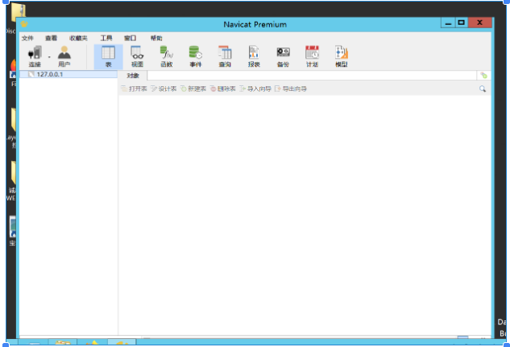510x347 pixels.
Task: Open the 报表 reports section
Action: (254, 56)
